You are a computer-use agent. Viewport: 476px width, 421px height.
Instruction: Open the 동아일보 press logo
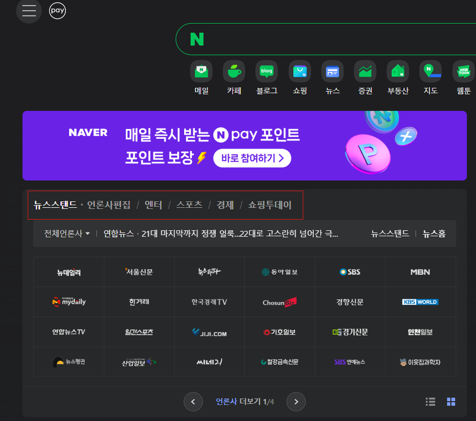click(279, 272)
